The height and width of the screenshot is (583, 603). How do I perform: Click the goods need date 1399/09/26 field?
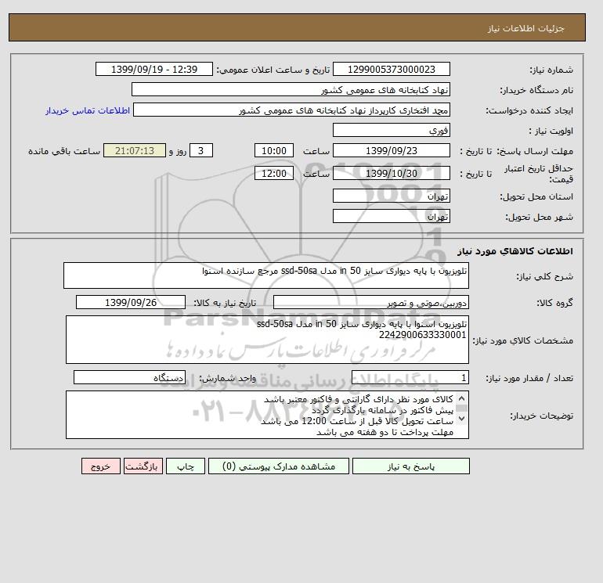131,302
